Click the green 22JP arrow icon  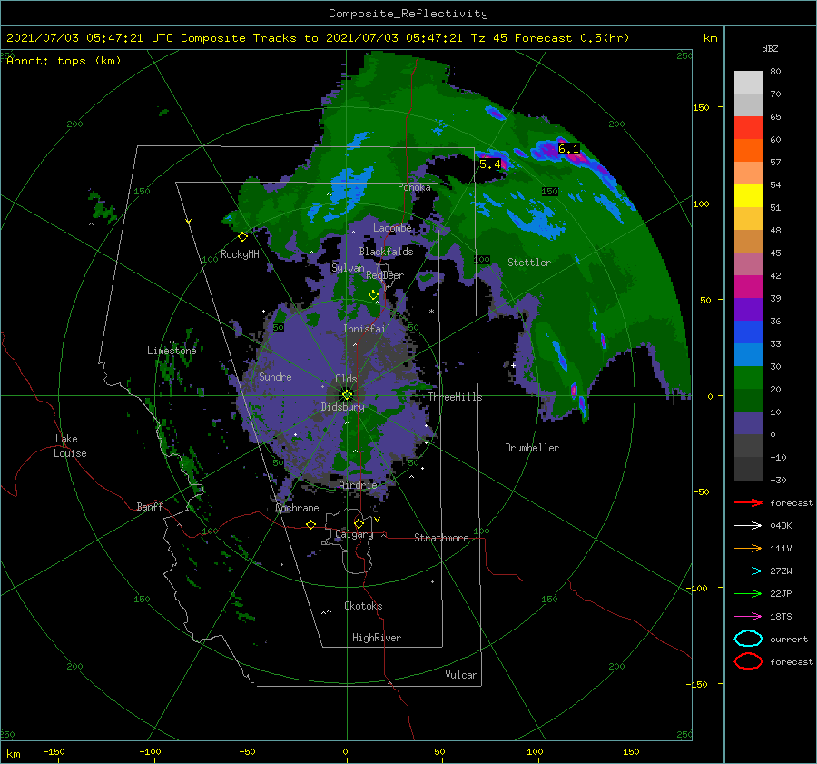coord(748,593)
